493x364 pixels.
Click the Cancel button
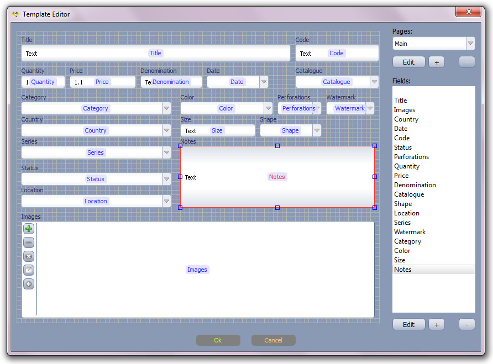[x=273, y=340]
